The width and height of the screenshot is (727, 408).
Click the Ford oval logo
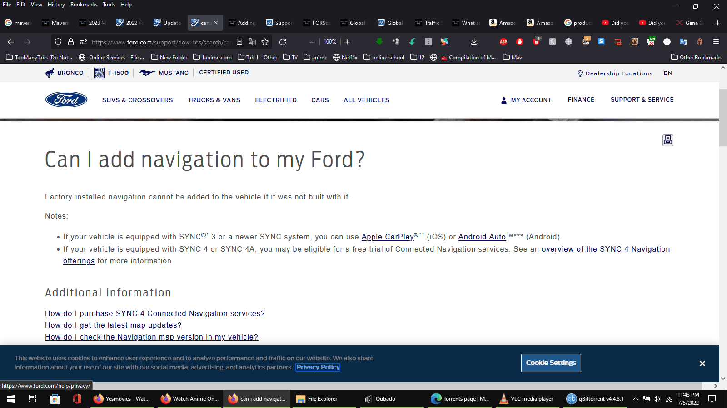(x=66, y=100)
